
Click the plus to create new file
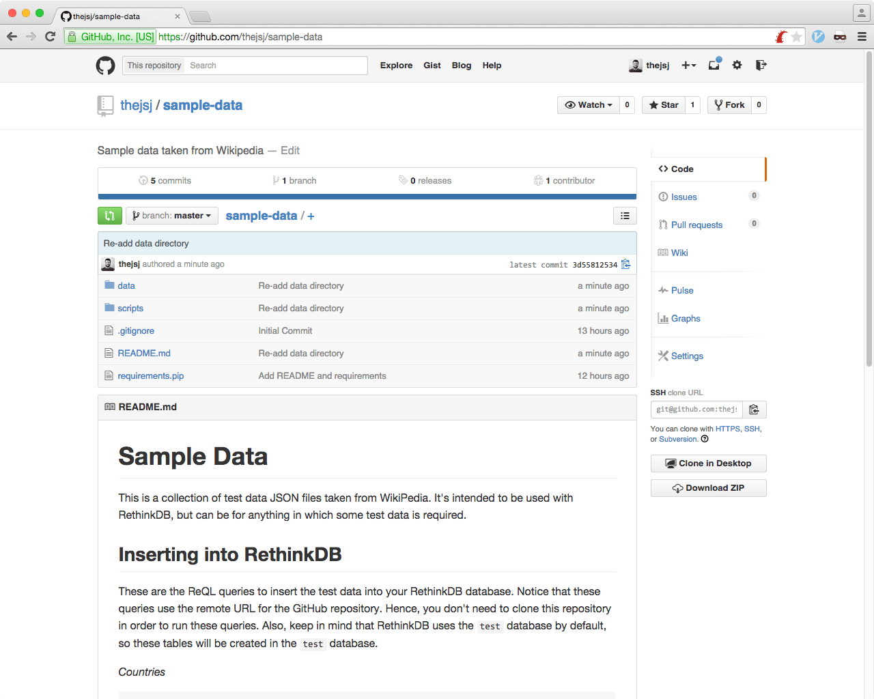click(311, 216)
